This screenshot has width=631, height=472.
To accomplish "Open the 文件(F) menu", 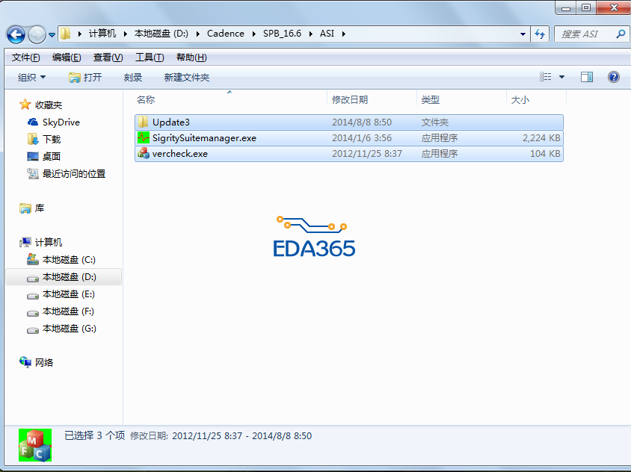I will click(25, 58).
